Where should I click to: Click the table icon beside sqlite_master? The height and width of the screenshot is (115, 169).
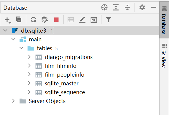click(x=39, y=84)
